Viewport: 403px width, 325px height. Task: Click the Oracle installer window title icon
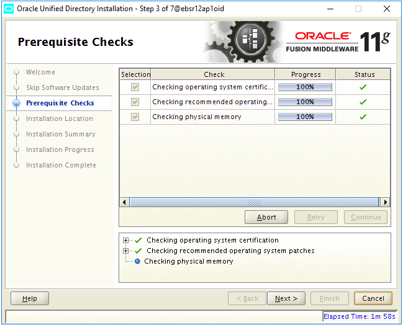9,9
